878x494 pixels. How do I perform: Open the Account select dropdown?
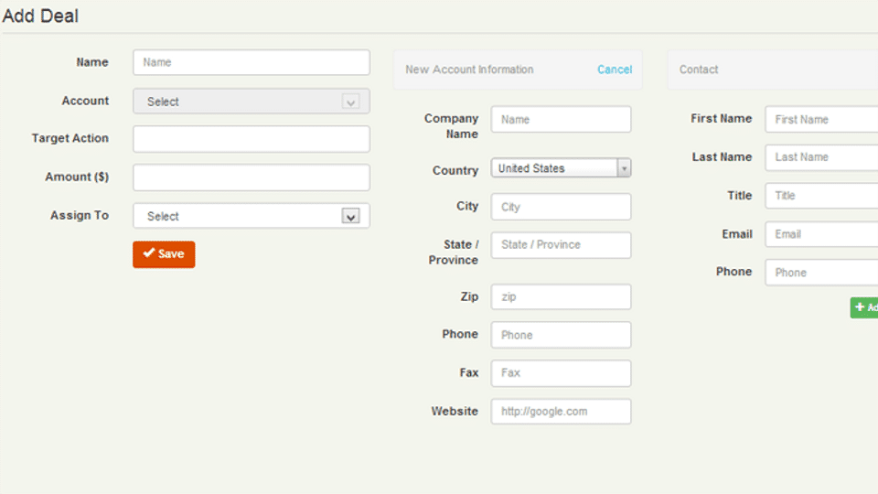click(x=251, y=102)
